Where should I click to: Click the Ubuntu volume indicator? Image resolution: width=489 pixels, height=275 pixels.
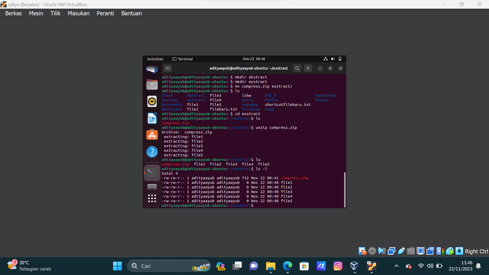333,59
